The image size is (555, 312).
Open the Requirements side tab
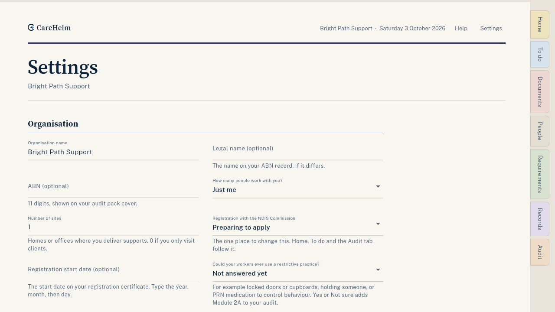click(540, 174)
